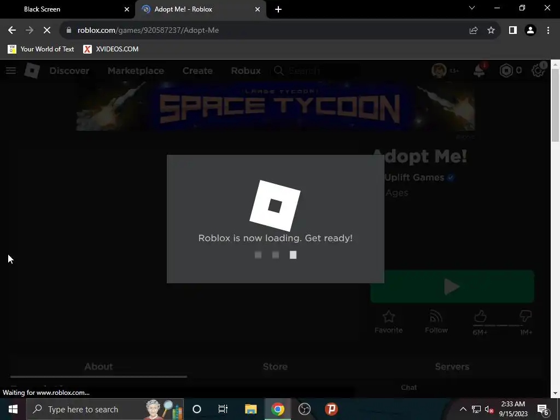Open Robux page in navbar
560x420 pixels.
pyautogui.click(x=246, y=71)
